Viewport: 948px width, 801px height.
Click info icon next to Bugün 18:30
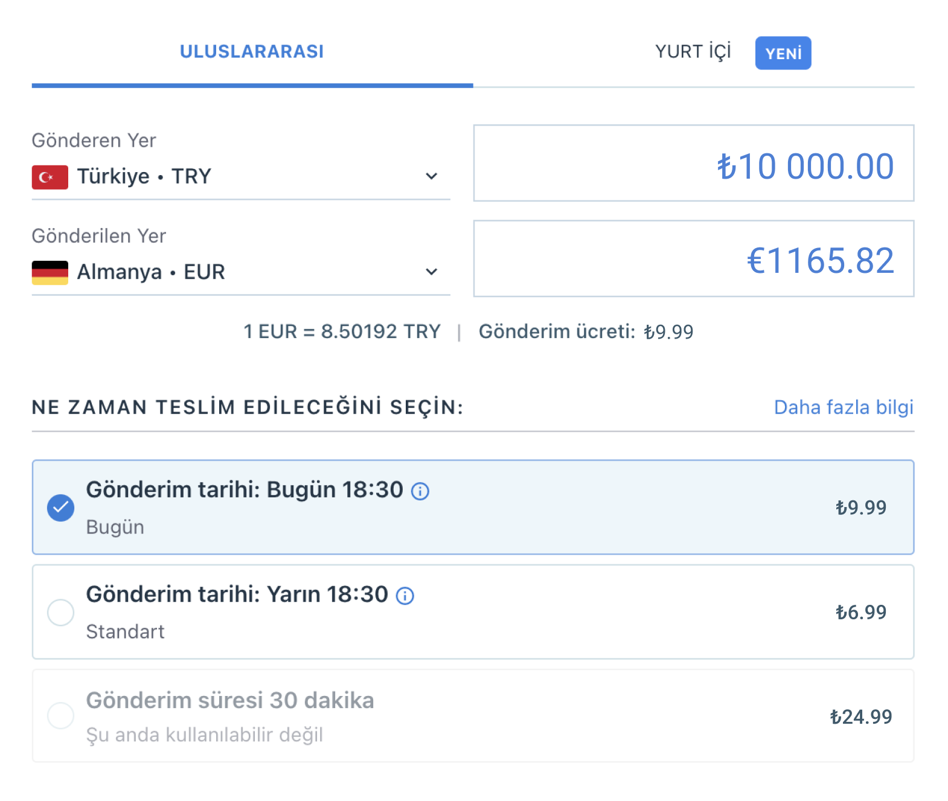(420, 491)
